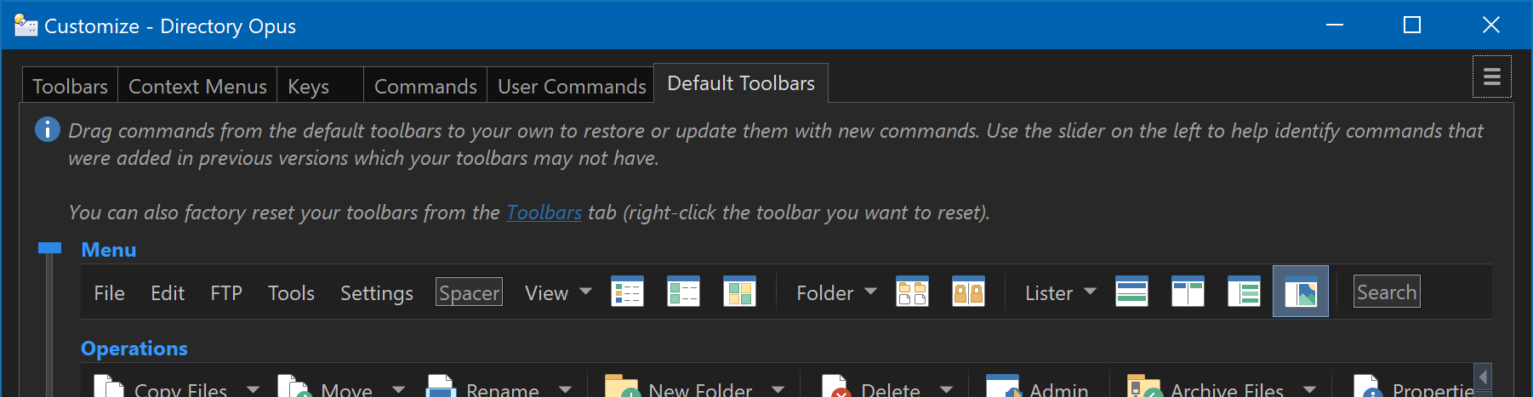Click the Search field in Menu toolbar
Image resolution: width=1533 pixels, height=397 pixels.
tap(1387, 292)
